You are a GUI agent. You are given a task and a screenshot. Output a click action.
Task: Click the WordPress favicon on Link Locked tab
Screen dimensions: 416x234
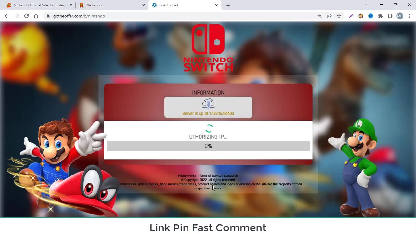pyautogui.click(x=154, y=5)
